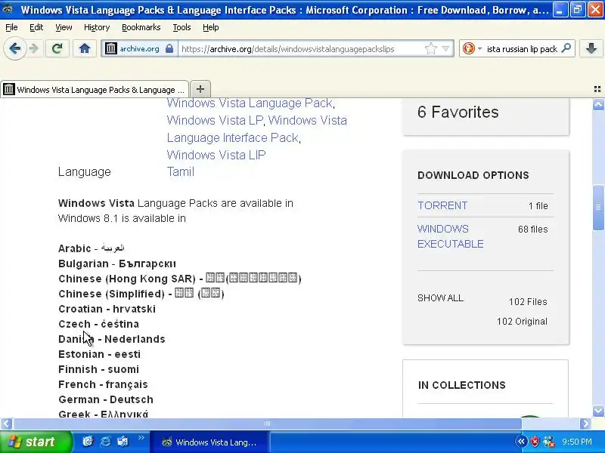Click the 'Finnish - suomi' list entry

(98, 369)
